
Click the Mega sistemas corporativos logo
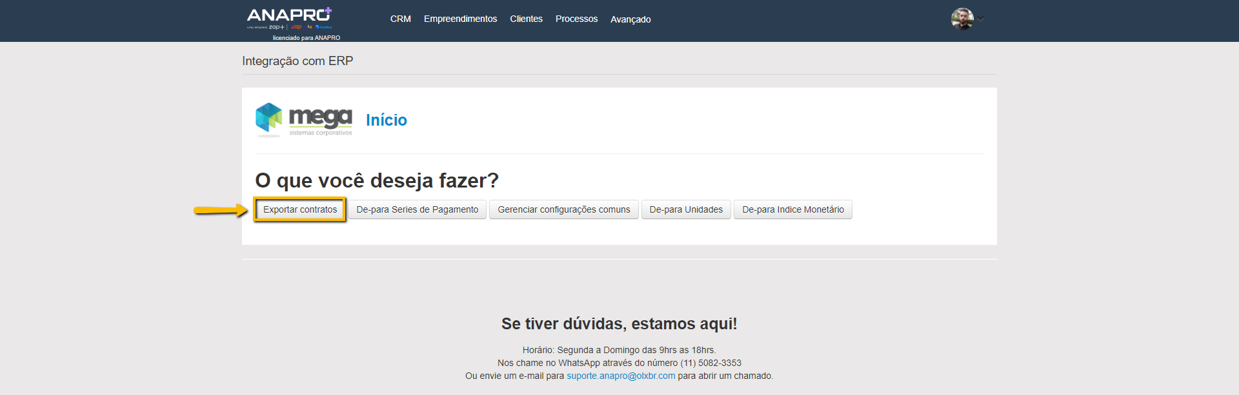(304, 120)
